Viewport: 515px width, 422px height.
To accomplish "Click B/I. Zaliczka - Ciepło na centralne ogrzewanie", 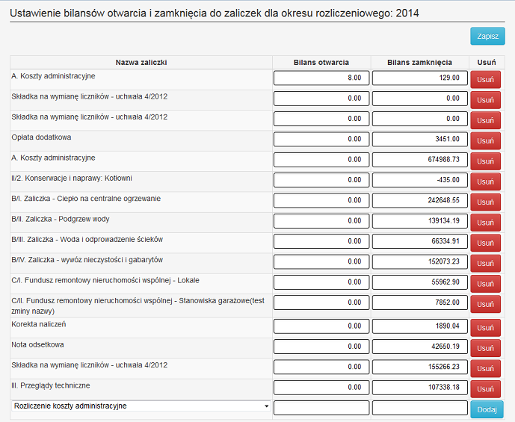I will coord(86,199).
